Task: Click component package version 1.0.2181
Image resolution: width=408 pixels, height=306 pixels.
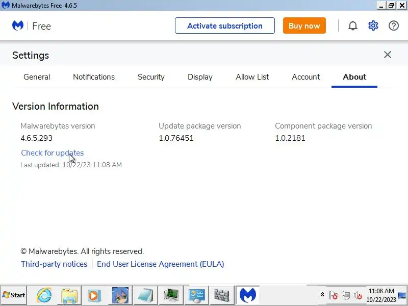Action: point(290,138)
